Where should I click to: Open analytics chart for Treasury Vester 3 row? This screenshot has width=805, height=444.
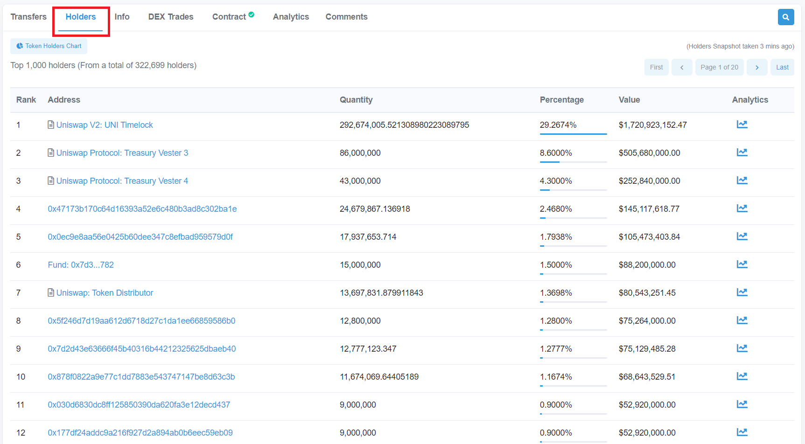(x=742, y=153)
